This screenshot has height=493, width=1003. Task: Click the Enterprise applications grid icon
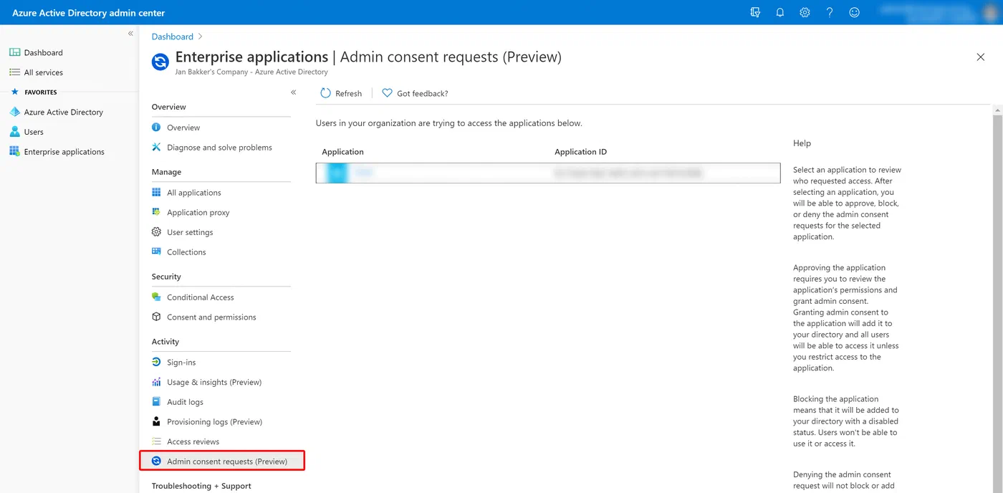14,151
